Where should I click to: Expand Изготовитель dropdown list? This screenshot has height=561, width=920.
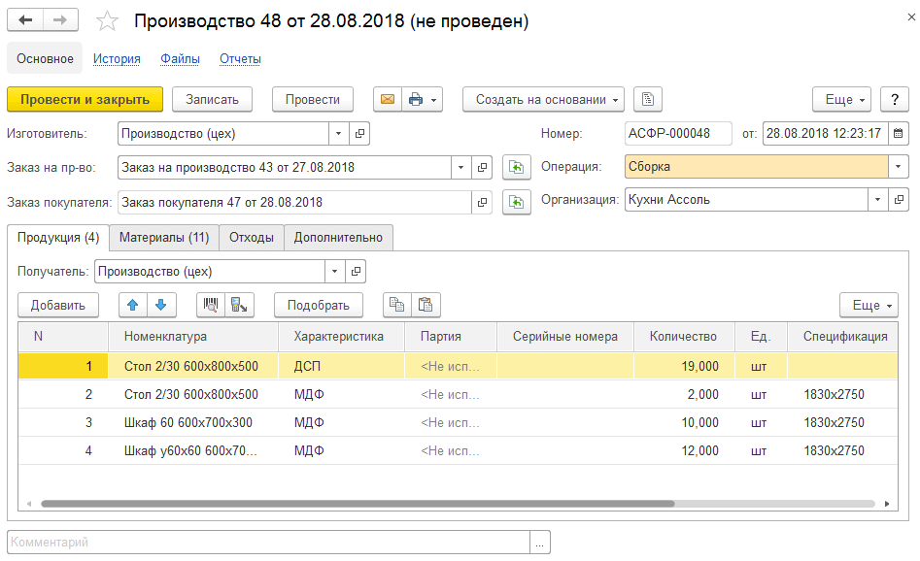coord(338,134)
